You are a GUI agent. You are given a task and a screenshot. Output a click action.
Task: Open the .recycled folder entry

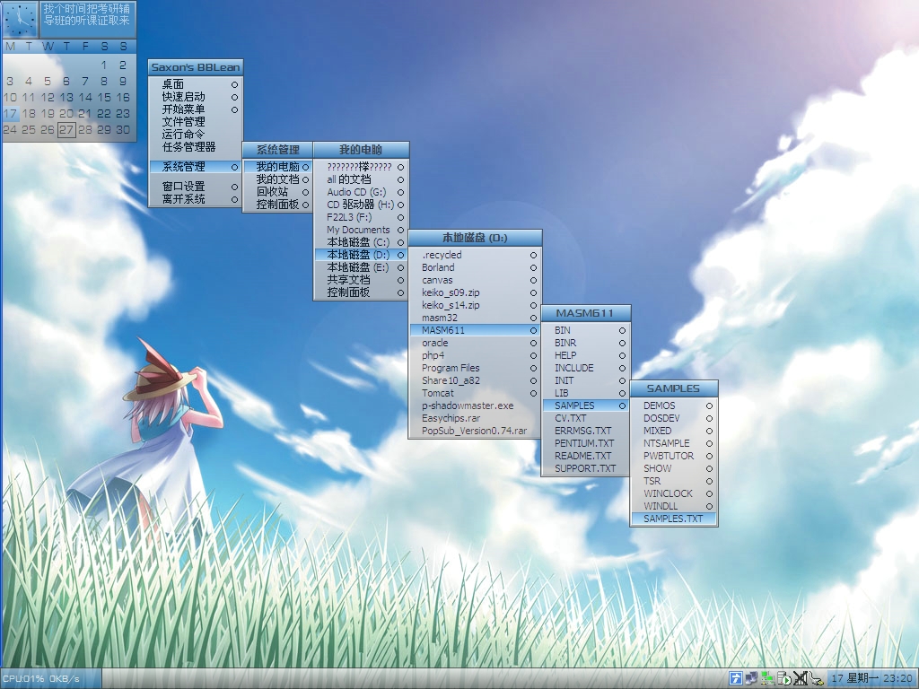pyautogui.click(x=475, y=255)
